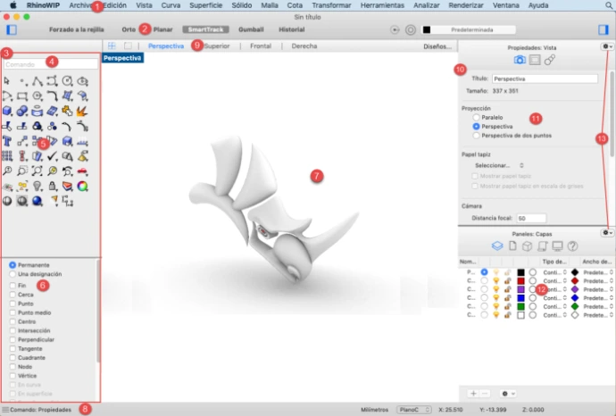Enable the Punto medio snap
Screen dimensions: 616x416
pos(12,312)
